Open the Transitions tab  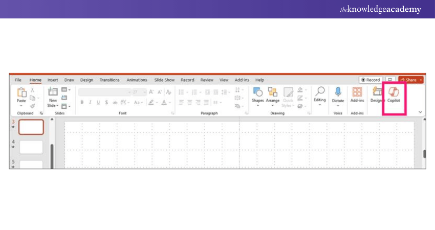coord(110,80)
